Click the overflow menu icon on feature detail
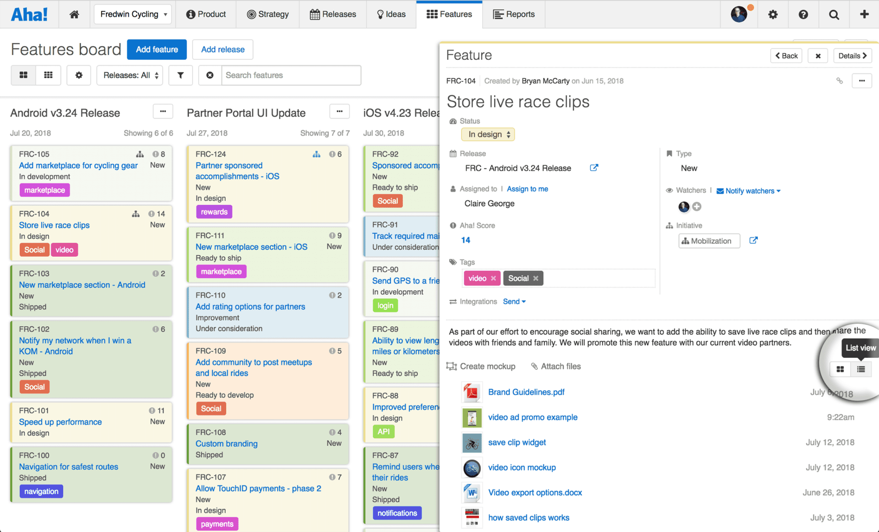Viewport: 879px width, 532px height. pyautogui.click(x=862, y=81)
